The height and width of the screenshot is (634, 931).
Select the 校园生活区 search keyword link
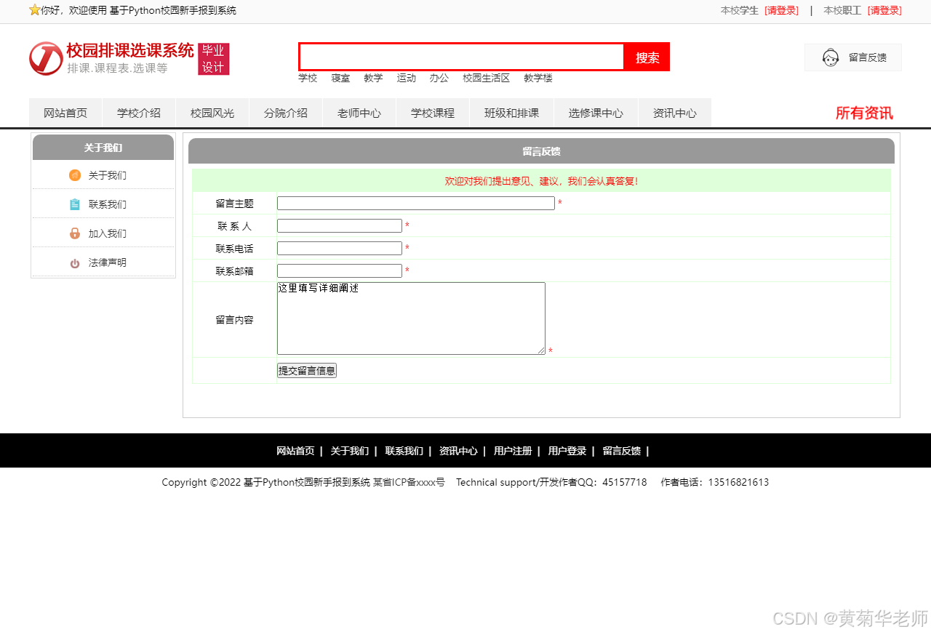(486, 79)
